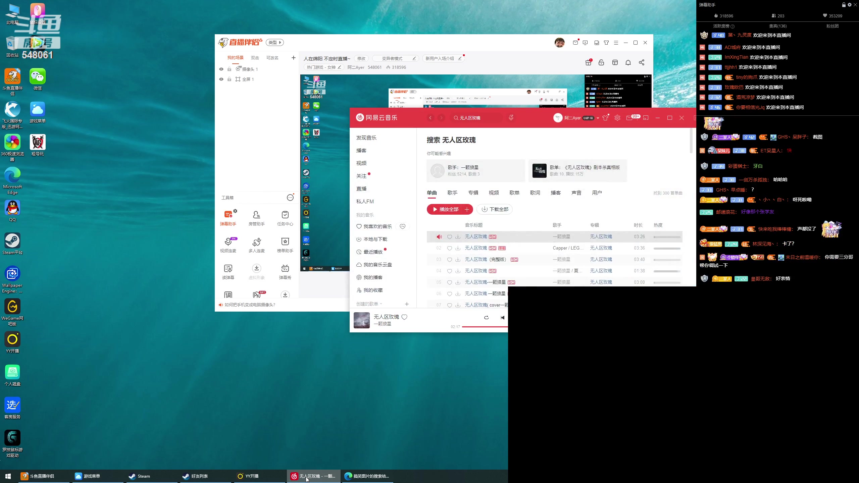Click the 修改 title button
The height and width of the screenshot is (483, 859).
(x=361, y=58)
